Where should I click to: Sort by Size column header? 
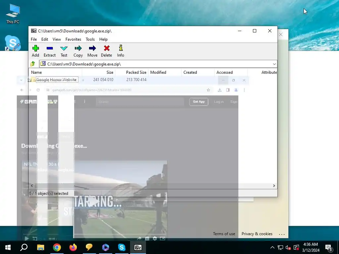(99, 72)
